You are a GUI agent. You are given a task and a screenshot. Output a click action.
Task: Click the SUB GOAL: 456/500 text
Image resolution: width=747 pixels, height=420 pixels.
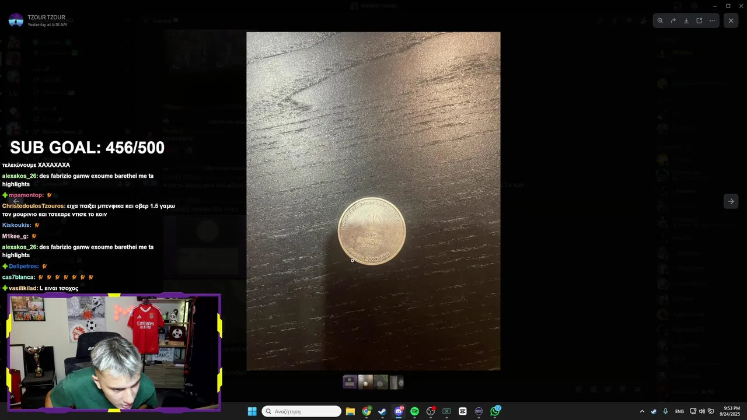click(87, 148)
